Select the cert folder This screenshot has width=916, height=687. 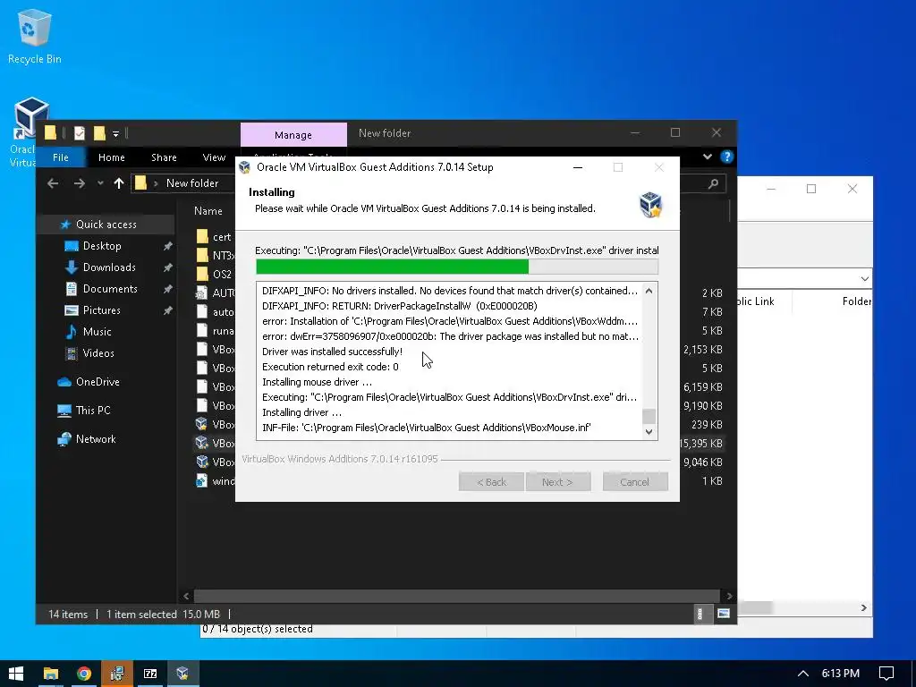pyautogui.click(x=215, y=236)
